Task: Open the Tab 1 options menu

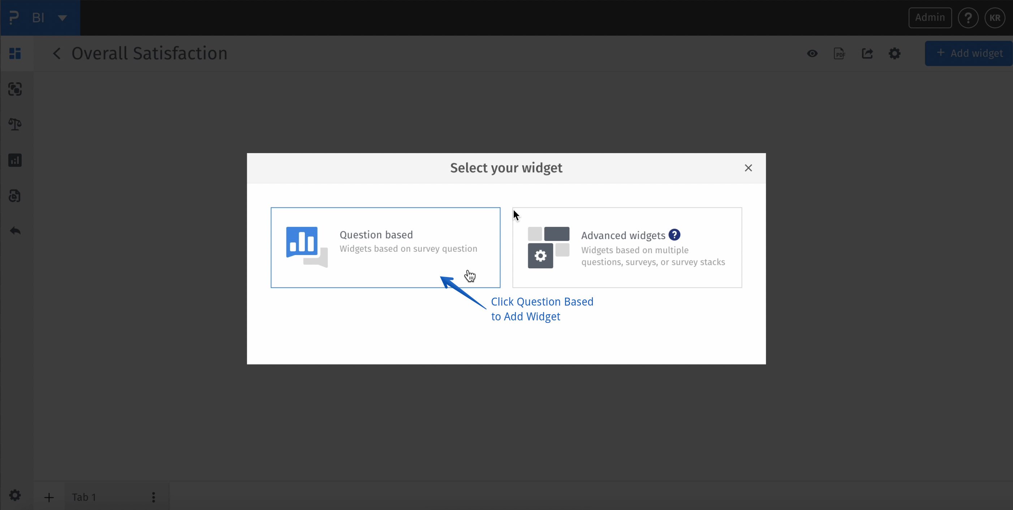Action: coord(154,497)
